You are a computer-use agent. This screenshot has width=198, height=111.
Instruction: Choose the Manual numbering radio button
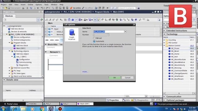(x=94, y=38)
